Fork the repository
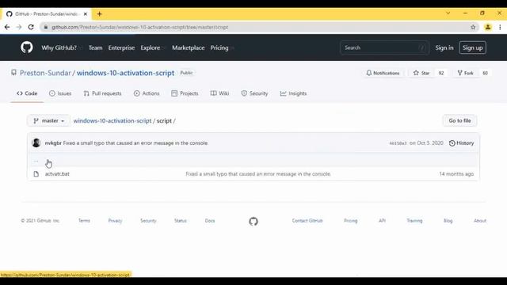This screenshot has height=285, width=507. pyautogui.click(x=465, y=73)
